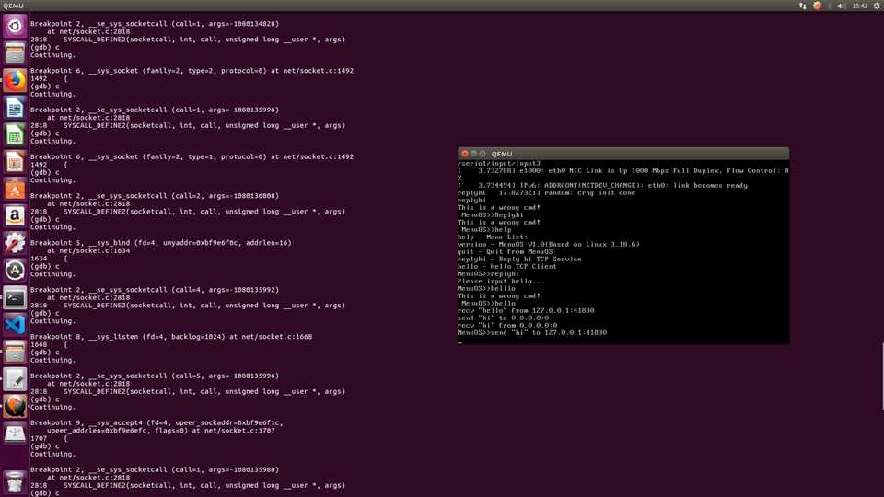Screen dimensions: 884x497
Task: Click the 'e1000: eth0 NIC Link is Up' line
Action: point(623,171)
